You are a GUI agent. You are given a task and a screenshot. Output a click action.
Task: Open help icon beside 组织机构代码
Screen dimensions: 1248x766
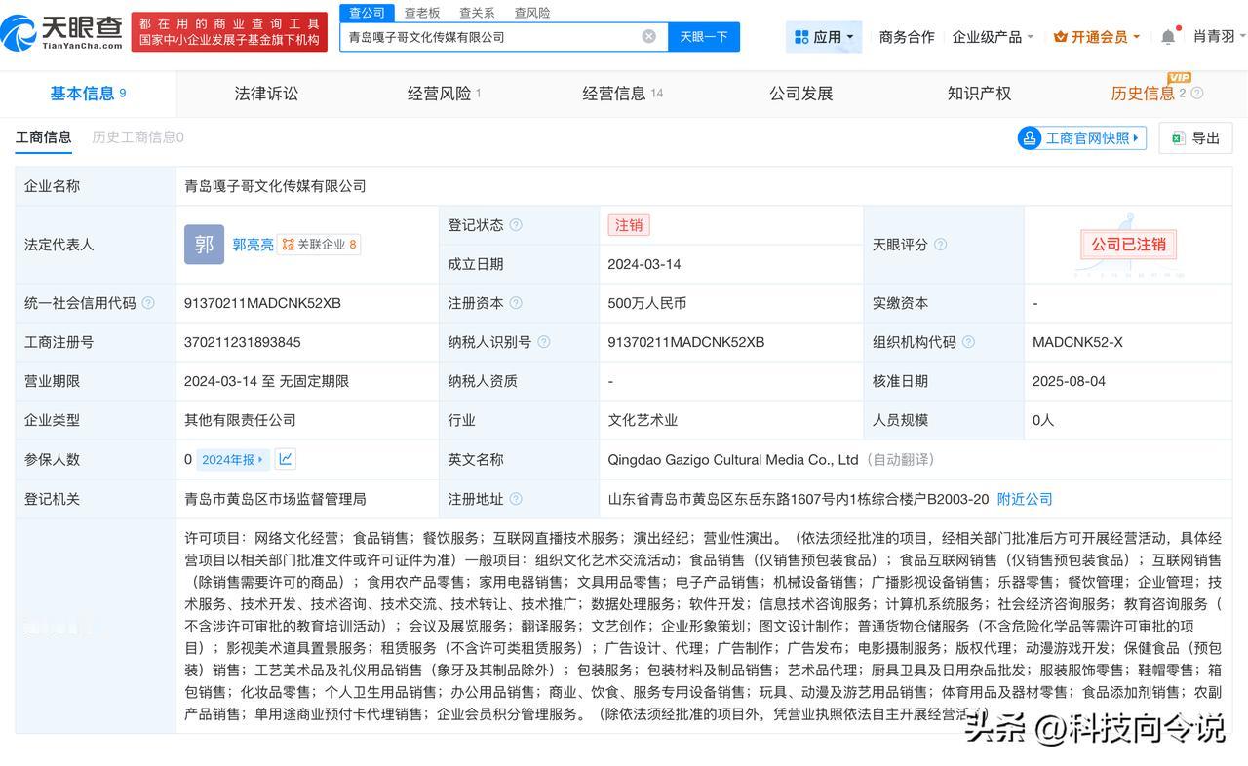(x=968, y=342)
